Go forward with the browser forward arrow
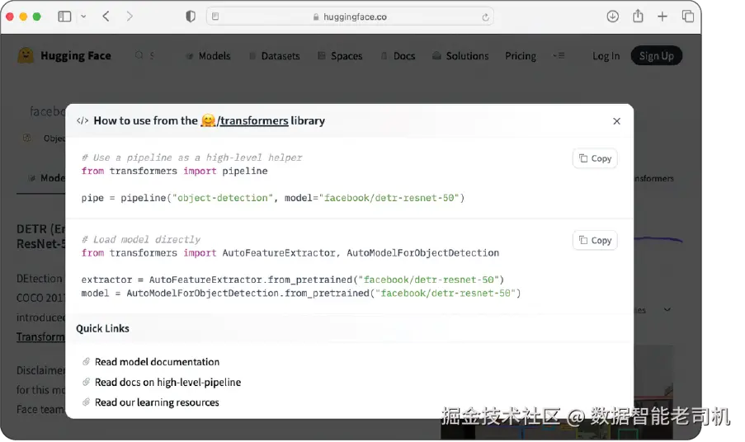Viewport: 745px width, 442px height. coord(130,16)
